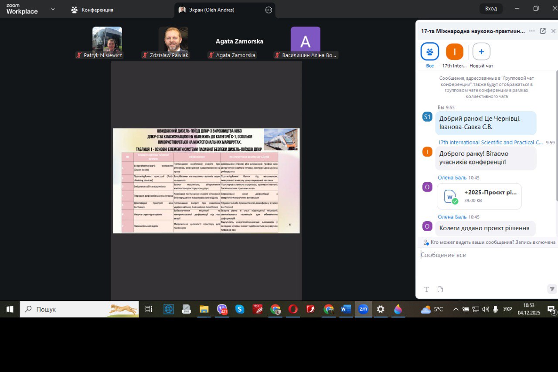The height and width of the screenshot is (372, 558).
Task: Open Viber from the taskbar
Action: (222, 309)
